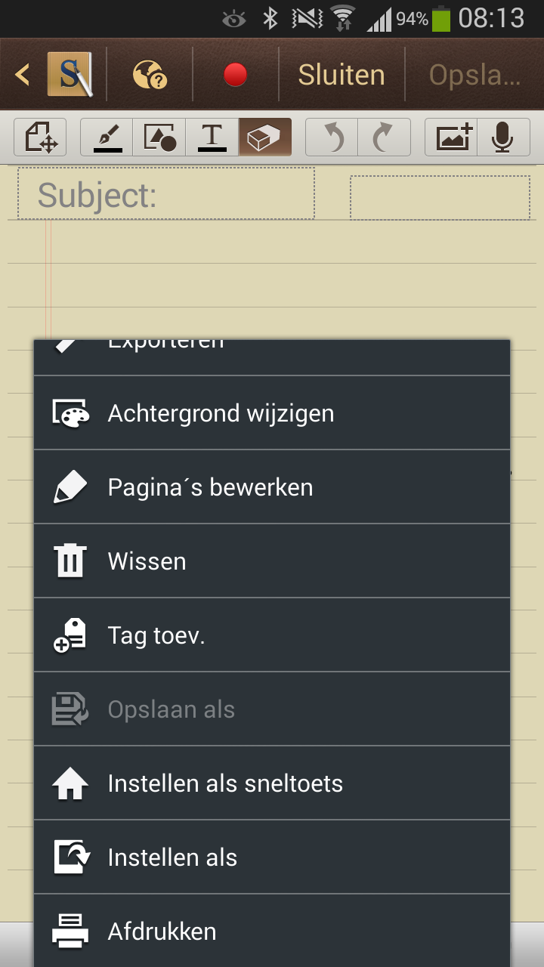Redo the last action
Image resolution: width=544 pixels, height=967 pixels.
tap(385, 137)
